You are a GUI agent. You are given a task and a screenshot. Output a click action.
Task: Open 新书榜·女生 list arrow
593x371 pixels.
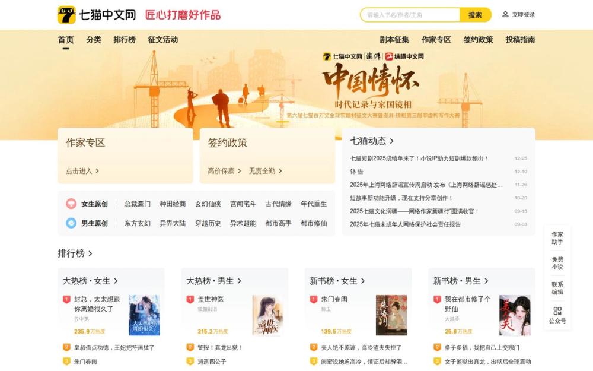click(x=363, y=281)
